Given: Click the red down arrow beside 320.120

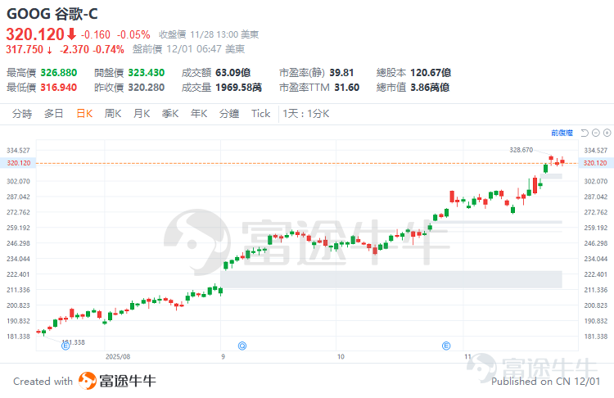Looking at the screenshot, I should (x=71, y=34).
